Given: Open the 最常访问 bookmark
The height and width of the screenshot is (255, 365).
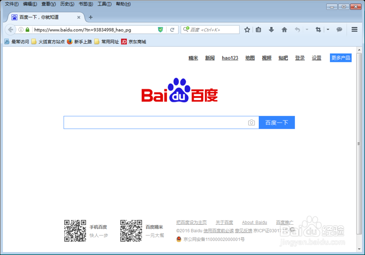Looking at the screenshot, I should (x=17, y=42).
